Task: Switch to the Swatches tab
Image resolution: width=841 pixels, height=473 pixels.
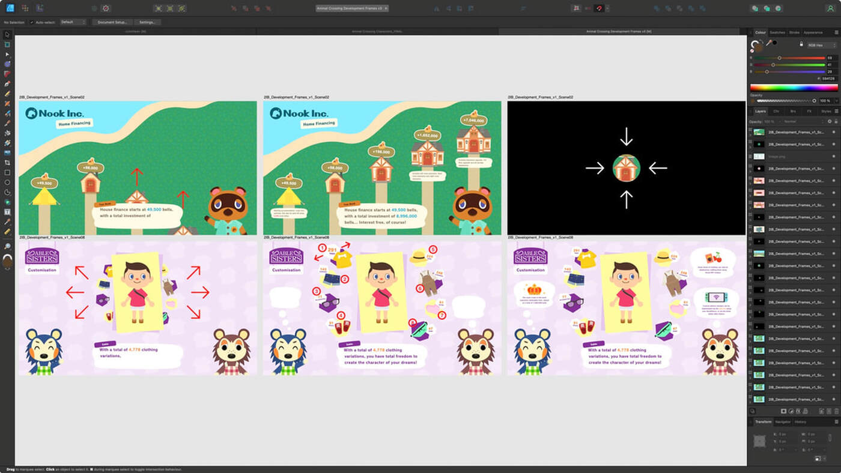Action: click(777, 32)
